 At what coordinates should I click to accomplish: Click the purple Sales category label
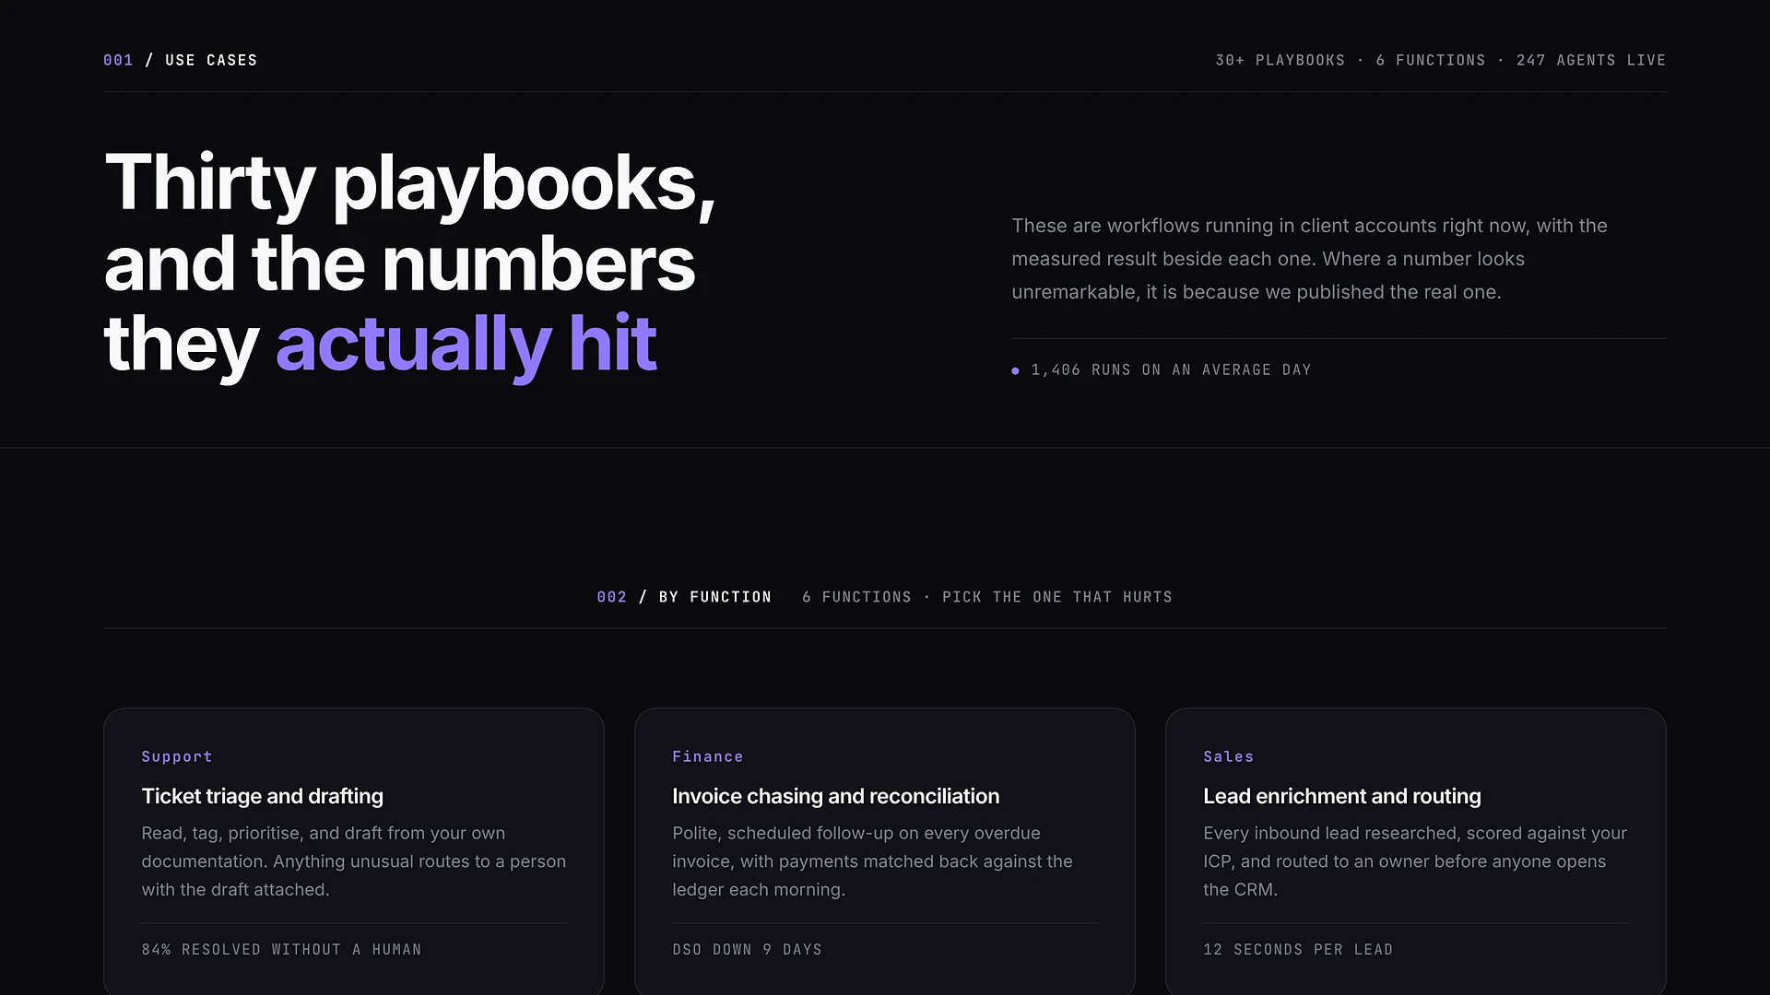[1228, 756]
